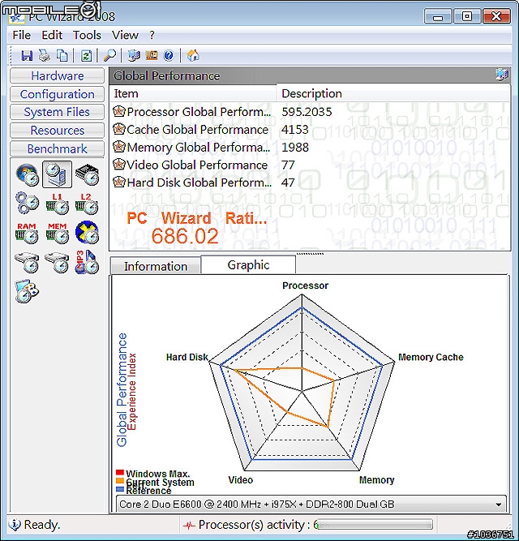Select the MP3 compression benchmark icon
This screenshot has height=541, width=519.
pos(87,262)
